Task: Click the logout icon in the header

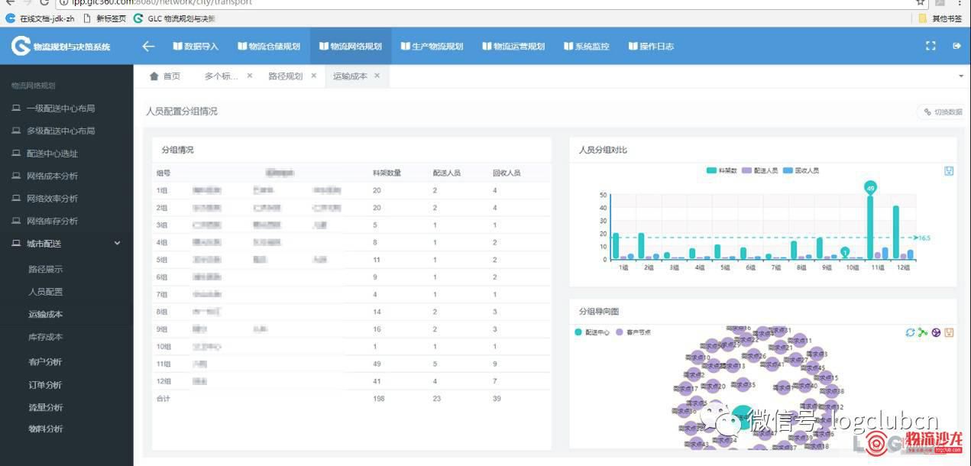Action: pyautogui.click(x=956, y=46)
